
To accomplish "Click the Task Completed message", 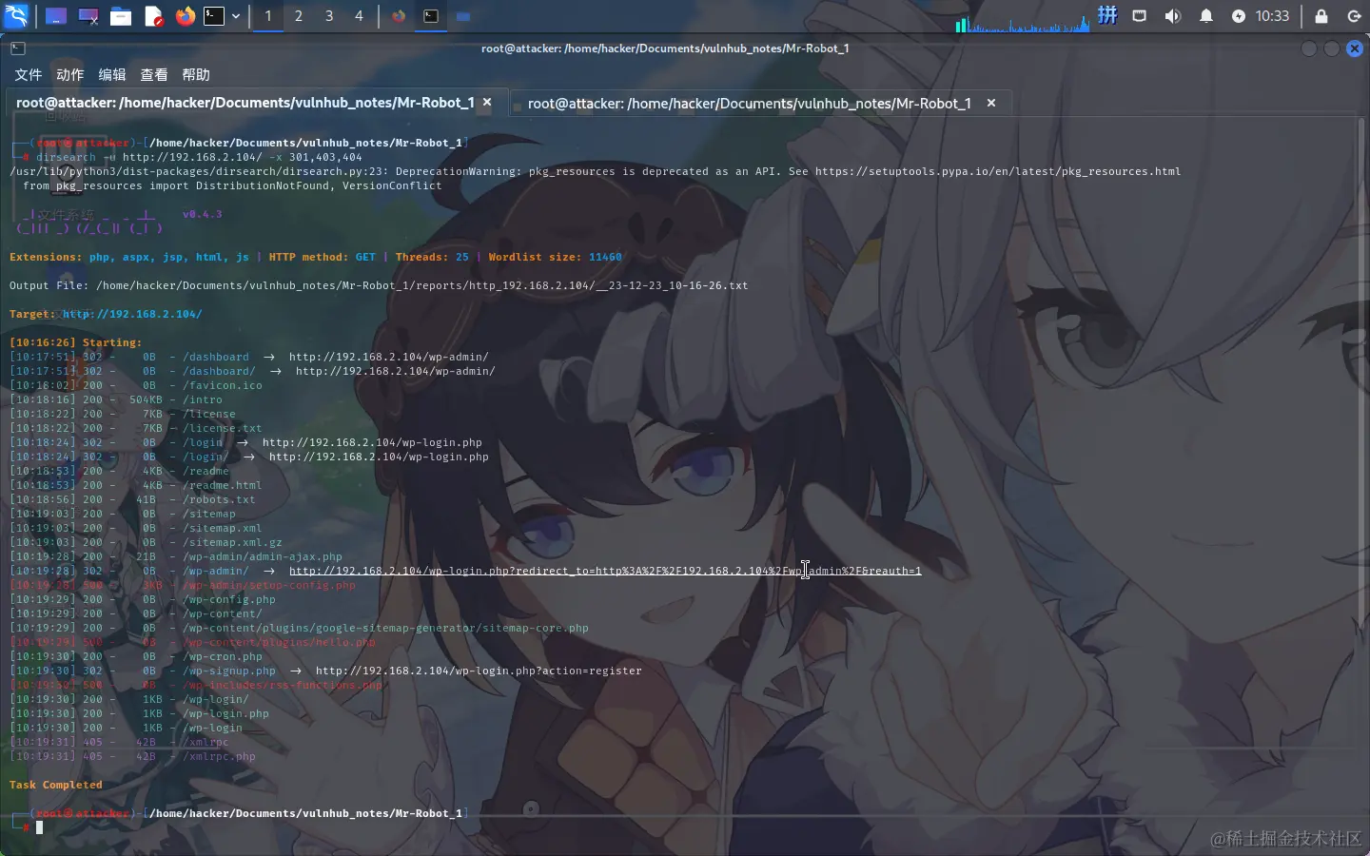I will (56, 785).
